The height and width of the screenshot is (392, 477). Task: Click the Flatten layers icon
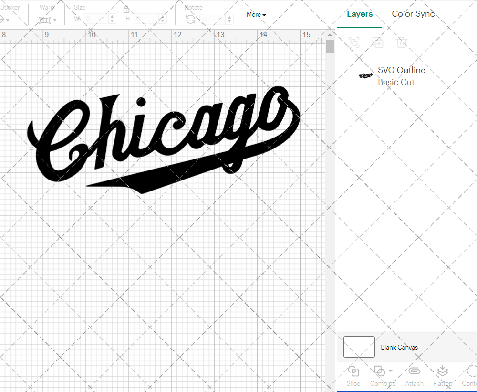coord(442,371)
